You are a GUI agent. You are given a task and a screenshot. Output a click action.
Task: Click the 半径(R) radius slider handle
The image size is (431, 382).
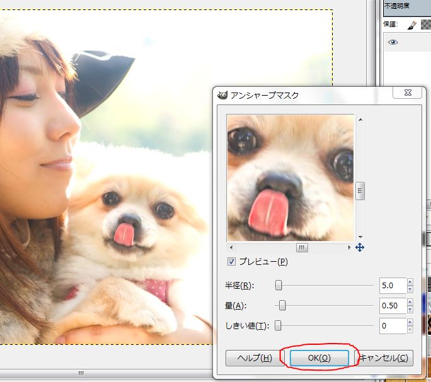(279, 285)
